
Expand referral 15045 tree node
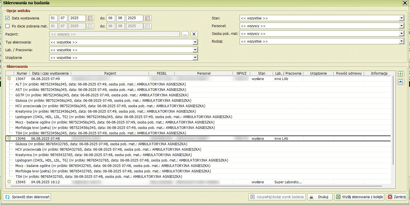pos(9,182)
